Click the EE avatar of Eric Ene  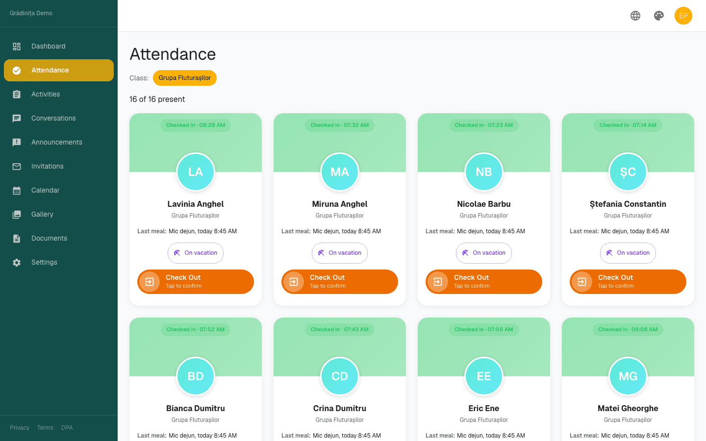coord(484,376)
